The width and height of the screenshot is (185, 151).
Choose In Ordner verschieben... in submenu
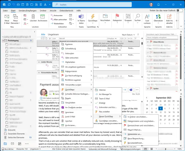[140, 117]
